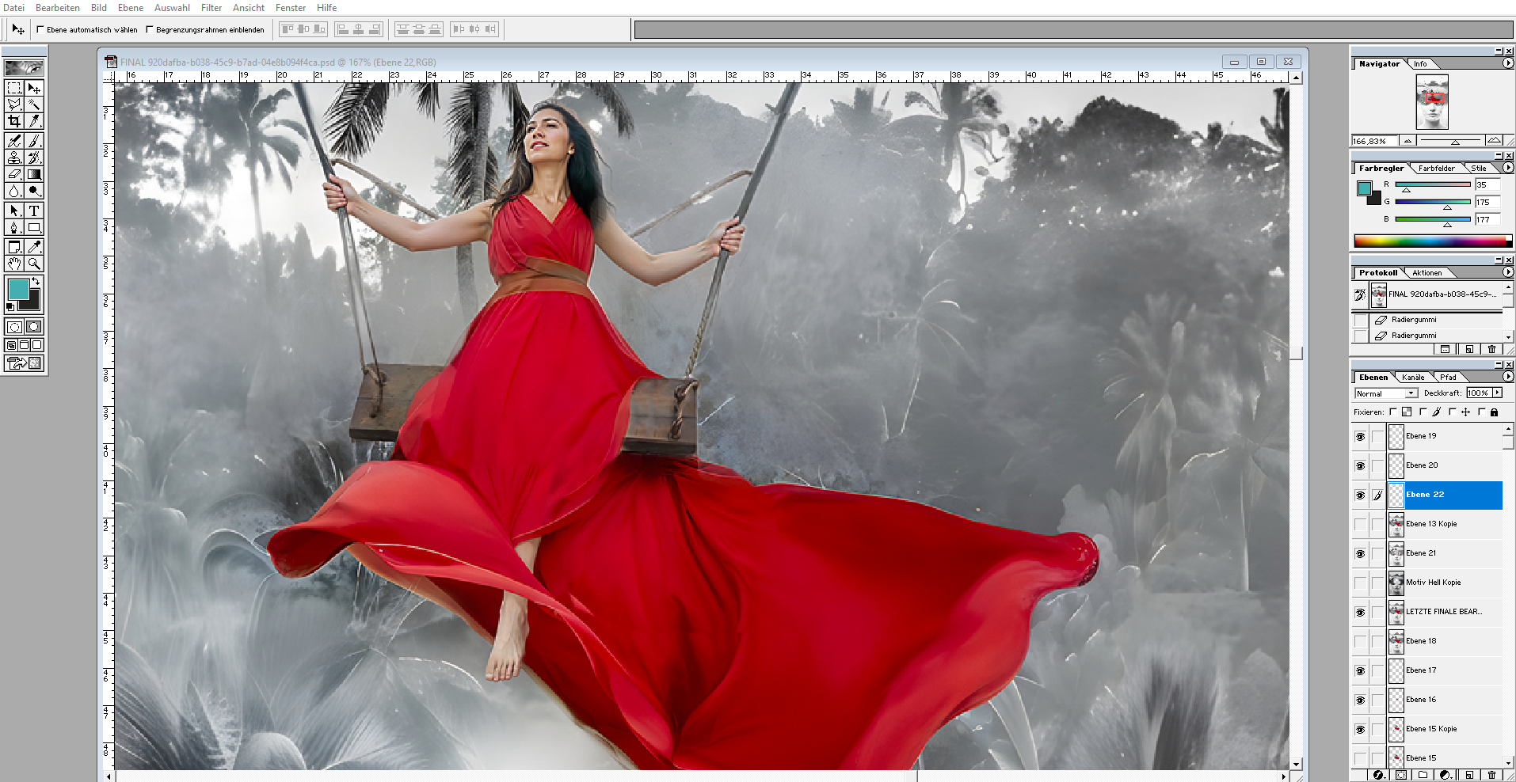Switch to the Aktionen tab
Image resolution: width=1516 pixels, height=782 pixels.
pos(1426,273)
